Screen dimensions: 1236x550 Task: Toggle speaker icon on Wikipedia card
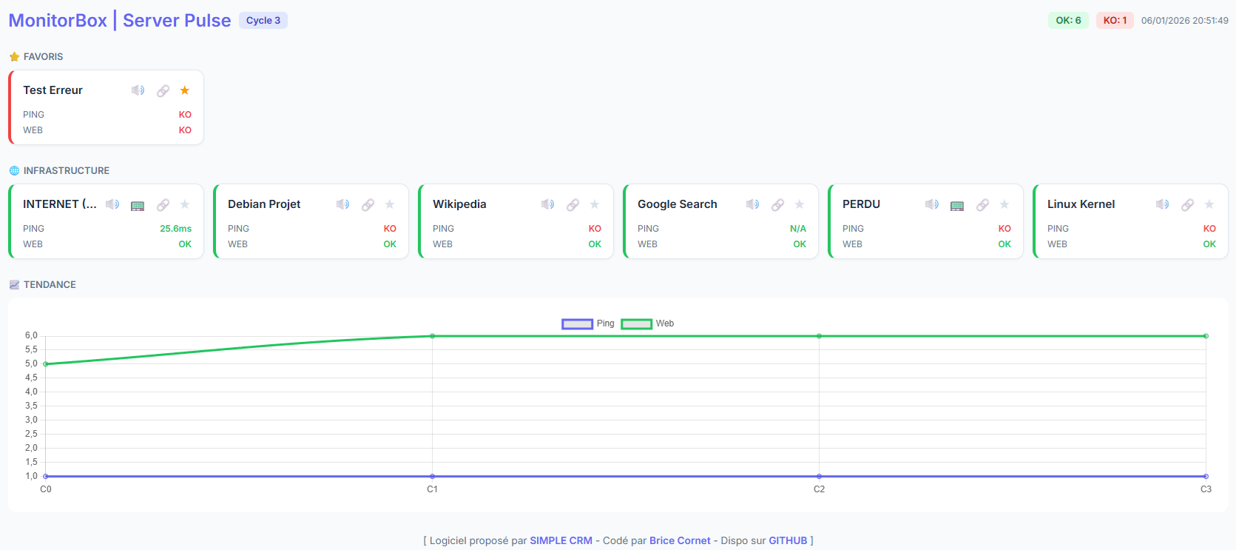[x=548, y=204]
